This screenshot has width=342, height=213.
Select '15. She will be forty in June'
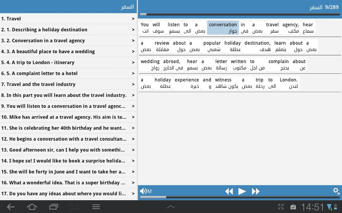pos(68,172)
